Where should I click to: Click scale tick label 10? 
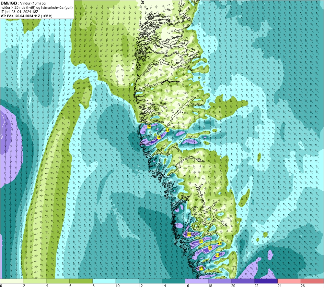click(x=118, y=286)
